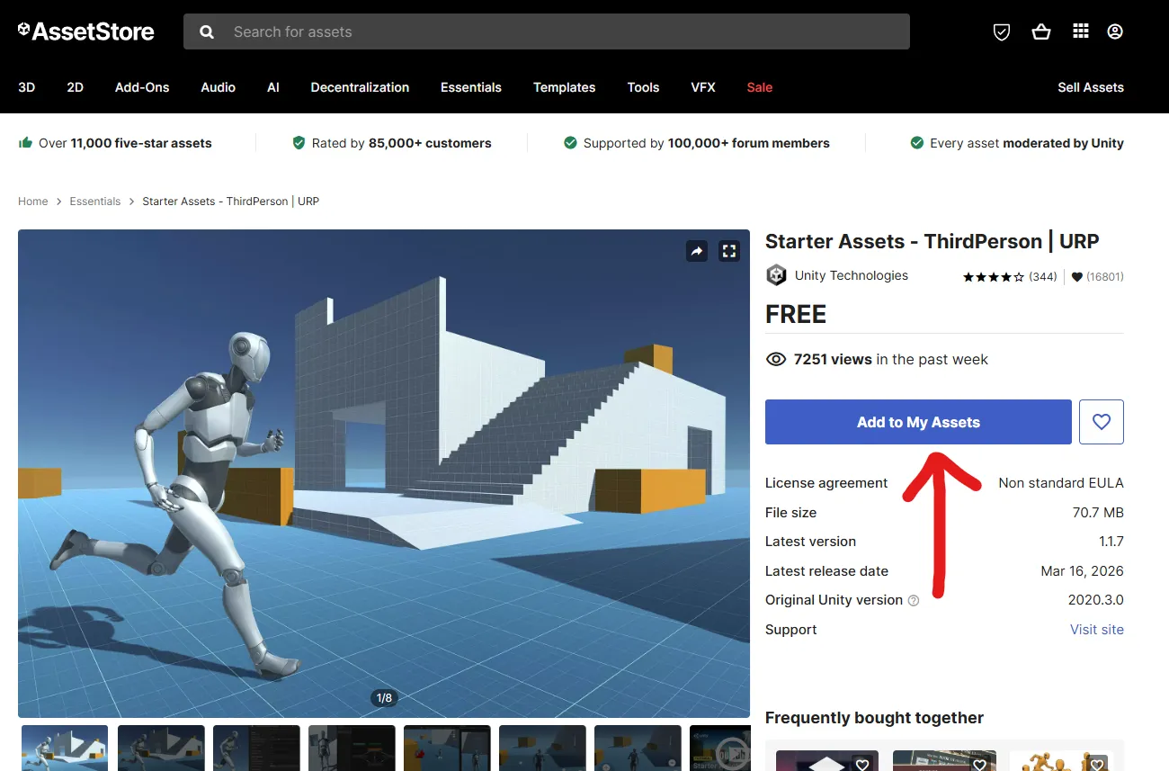The width and height of the screenshot is (1169, 771).
Task: Click the Sell Assets link
Action: coord(1090,87)
